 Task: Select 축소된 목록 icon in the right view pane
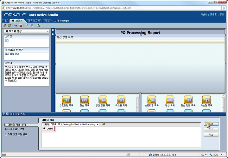tap(206, 100)
